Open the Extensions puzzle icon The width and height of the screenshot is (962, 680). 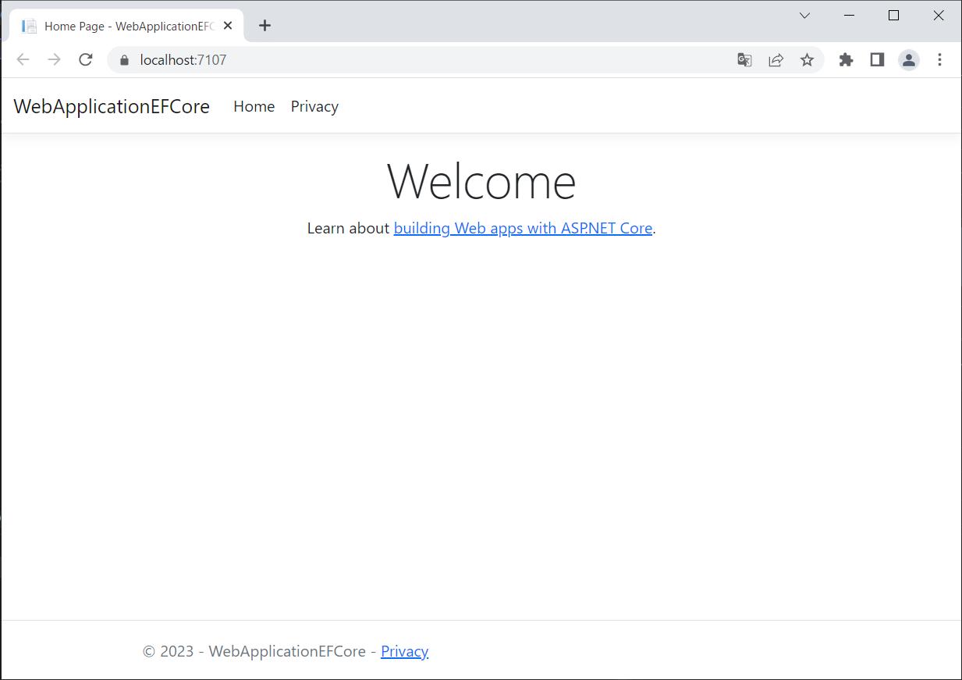[846, 60]
